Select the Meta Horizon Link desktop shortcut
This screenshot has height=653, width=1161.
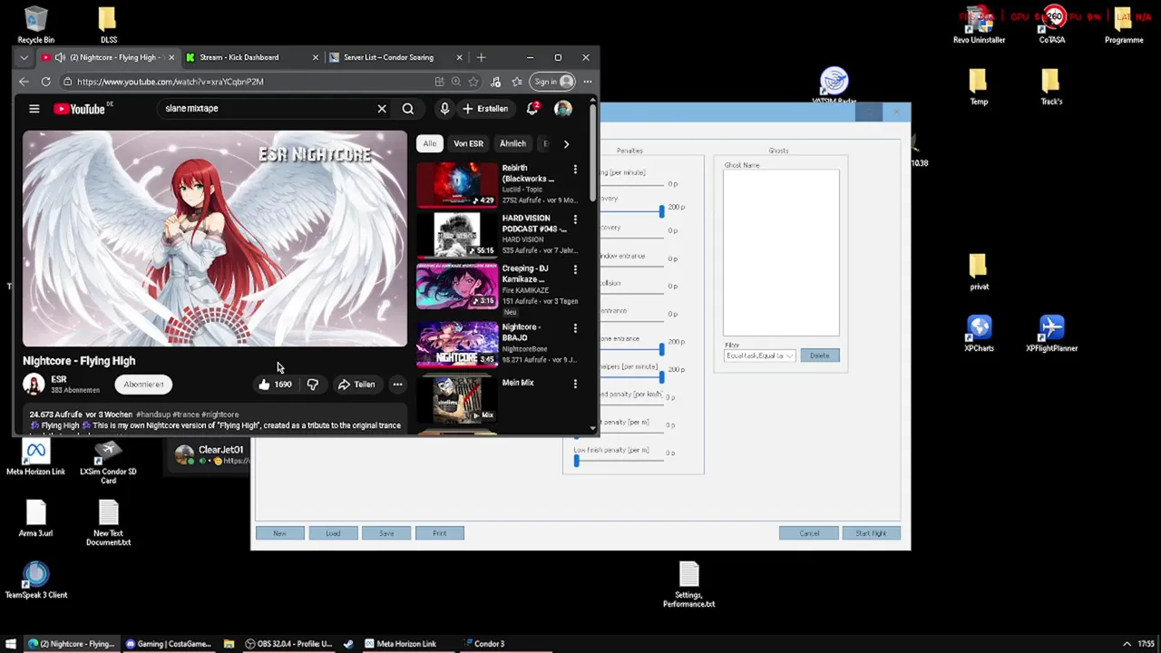pos(36,458)
